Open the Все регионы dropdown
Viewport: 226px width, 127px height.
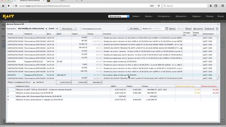click(x=119, y=17)
